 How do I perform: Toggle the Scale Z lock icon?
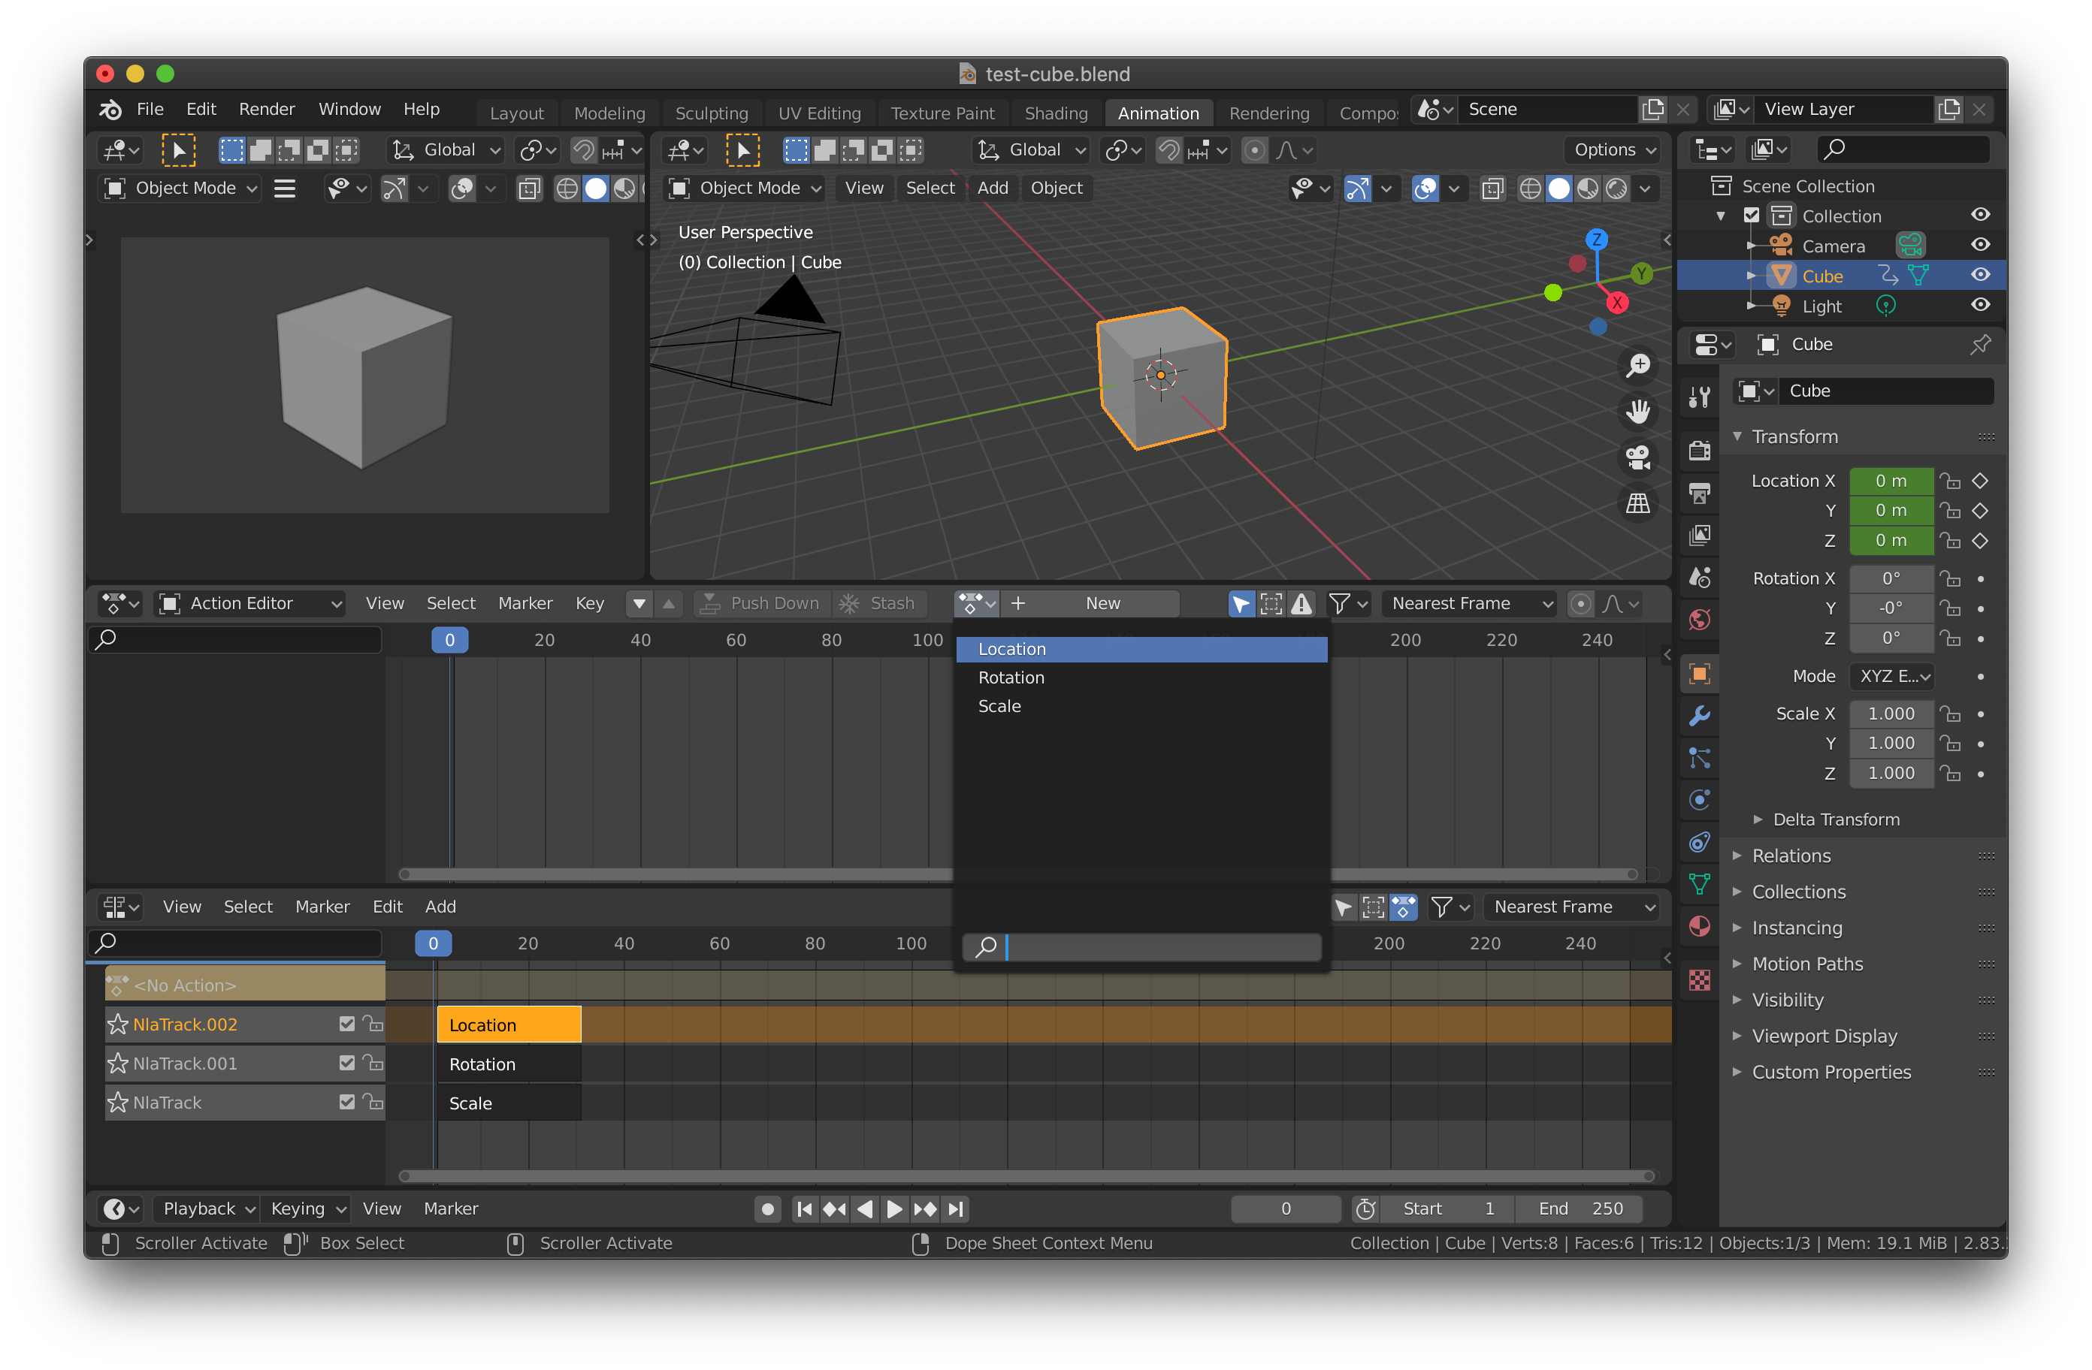tap(1950, 774)
